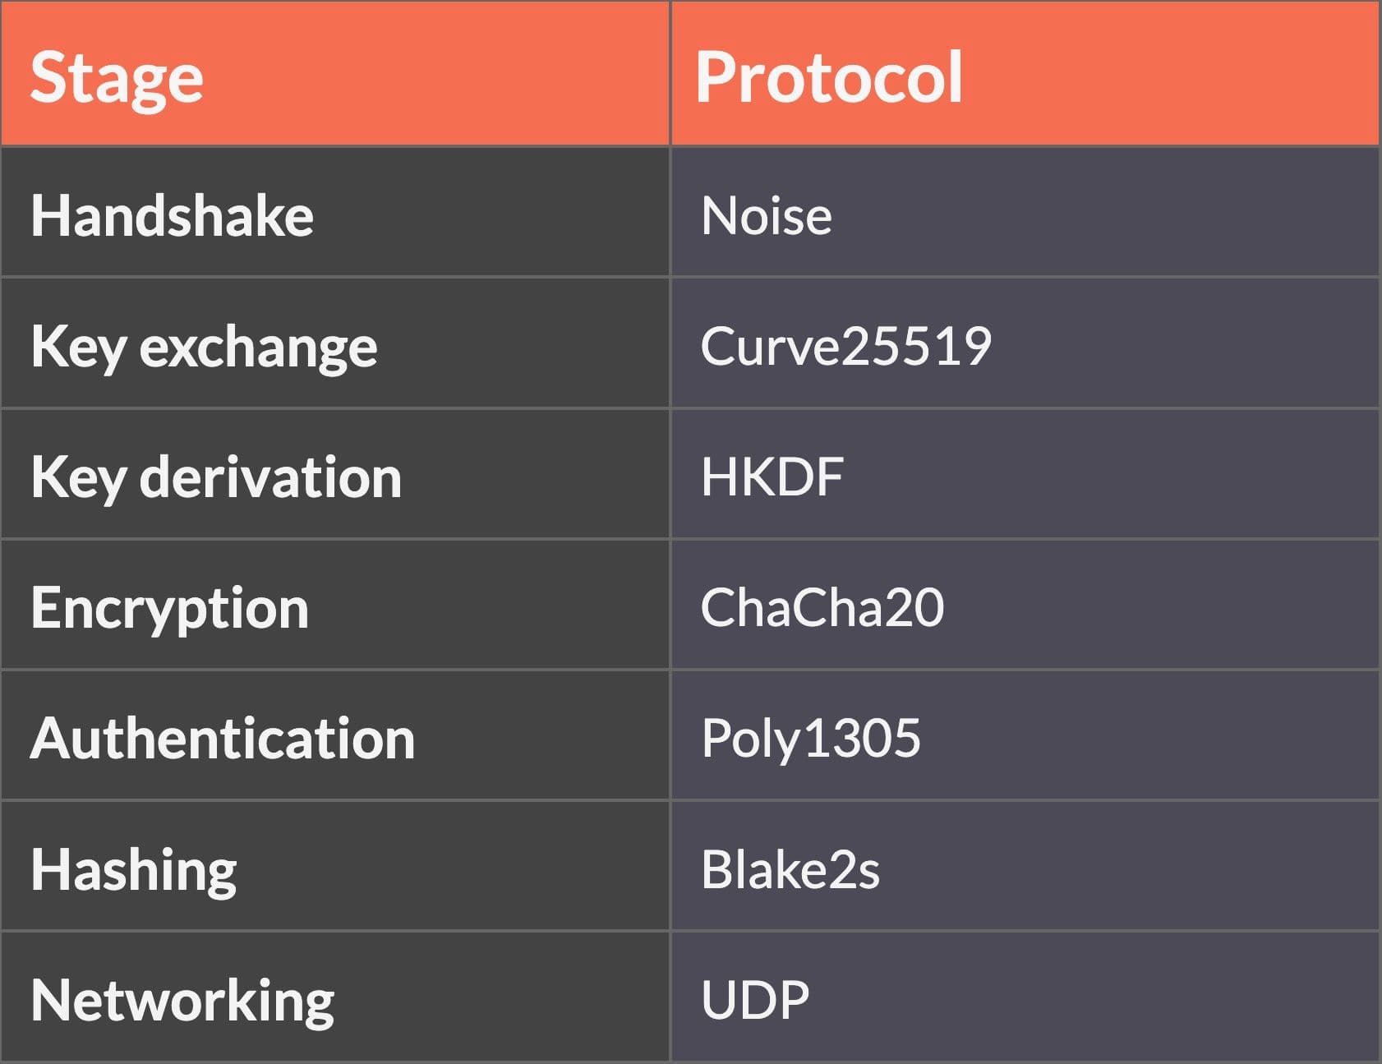Click the UDP protocol cell
Screen dimensions: 1382x1064
pos(754,1000)
